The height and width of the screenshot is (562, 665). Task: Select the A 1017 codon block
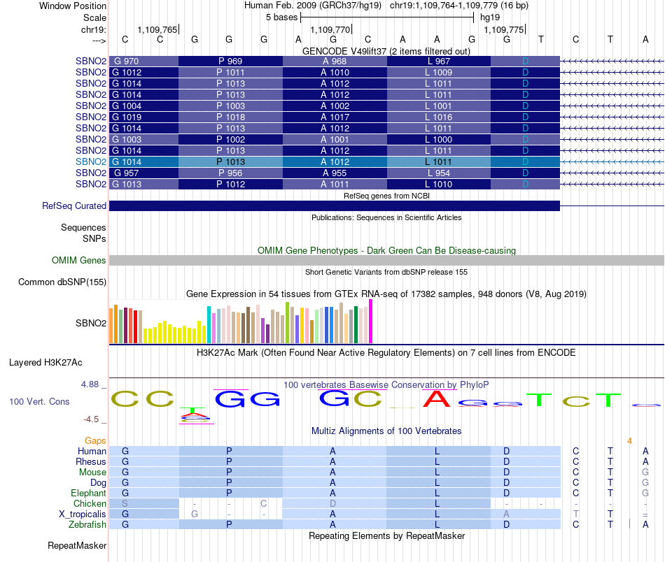click(335, 117)
